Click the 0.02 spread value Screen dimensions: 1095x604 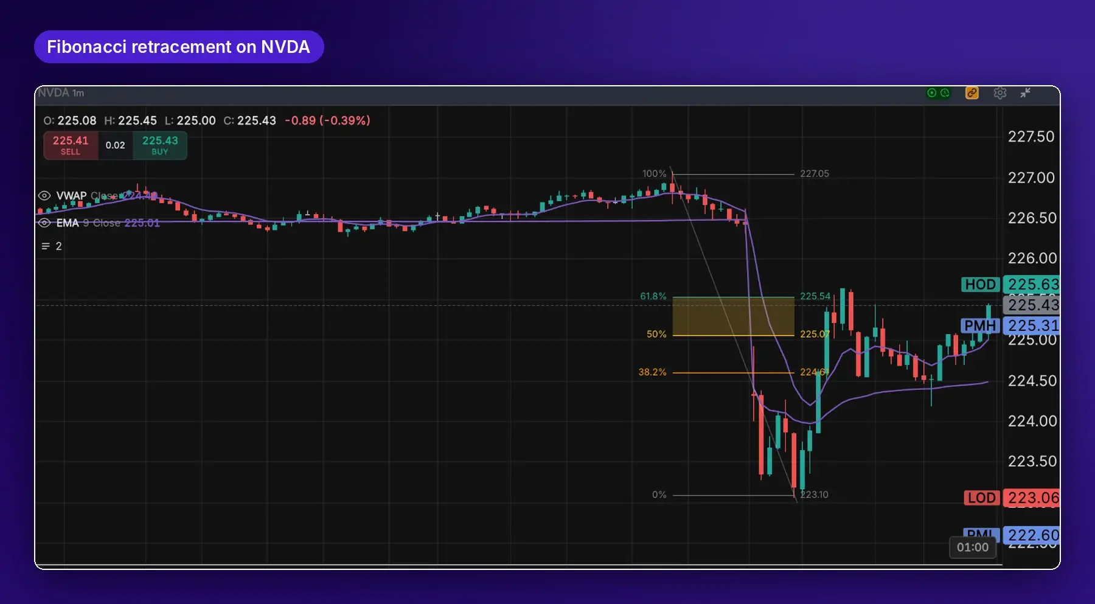coord(115,145)
